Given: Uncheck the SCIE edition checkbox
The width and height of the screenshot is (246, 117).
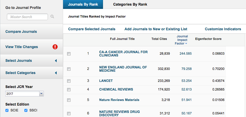Looking at the screenshot, I should (7, 110).
